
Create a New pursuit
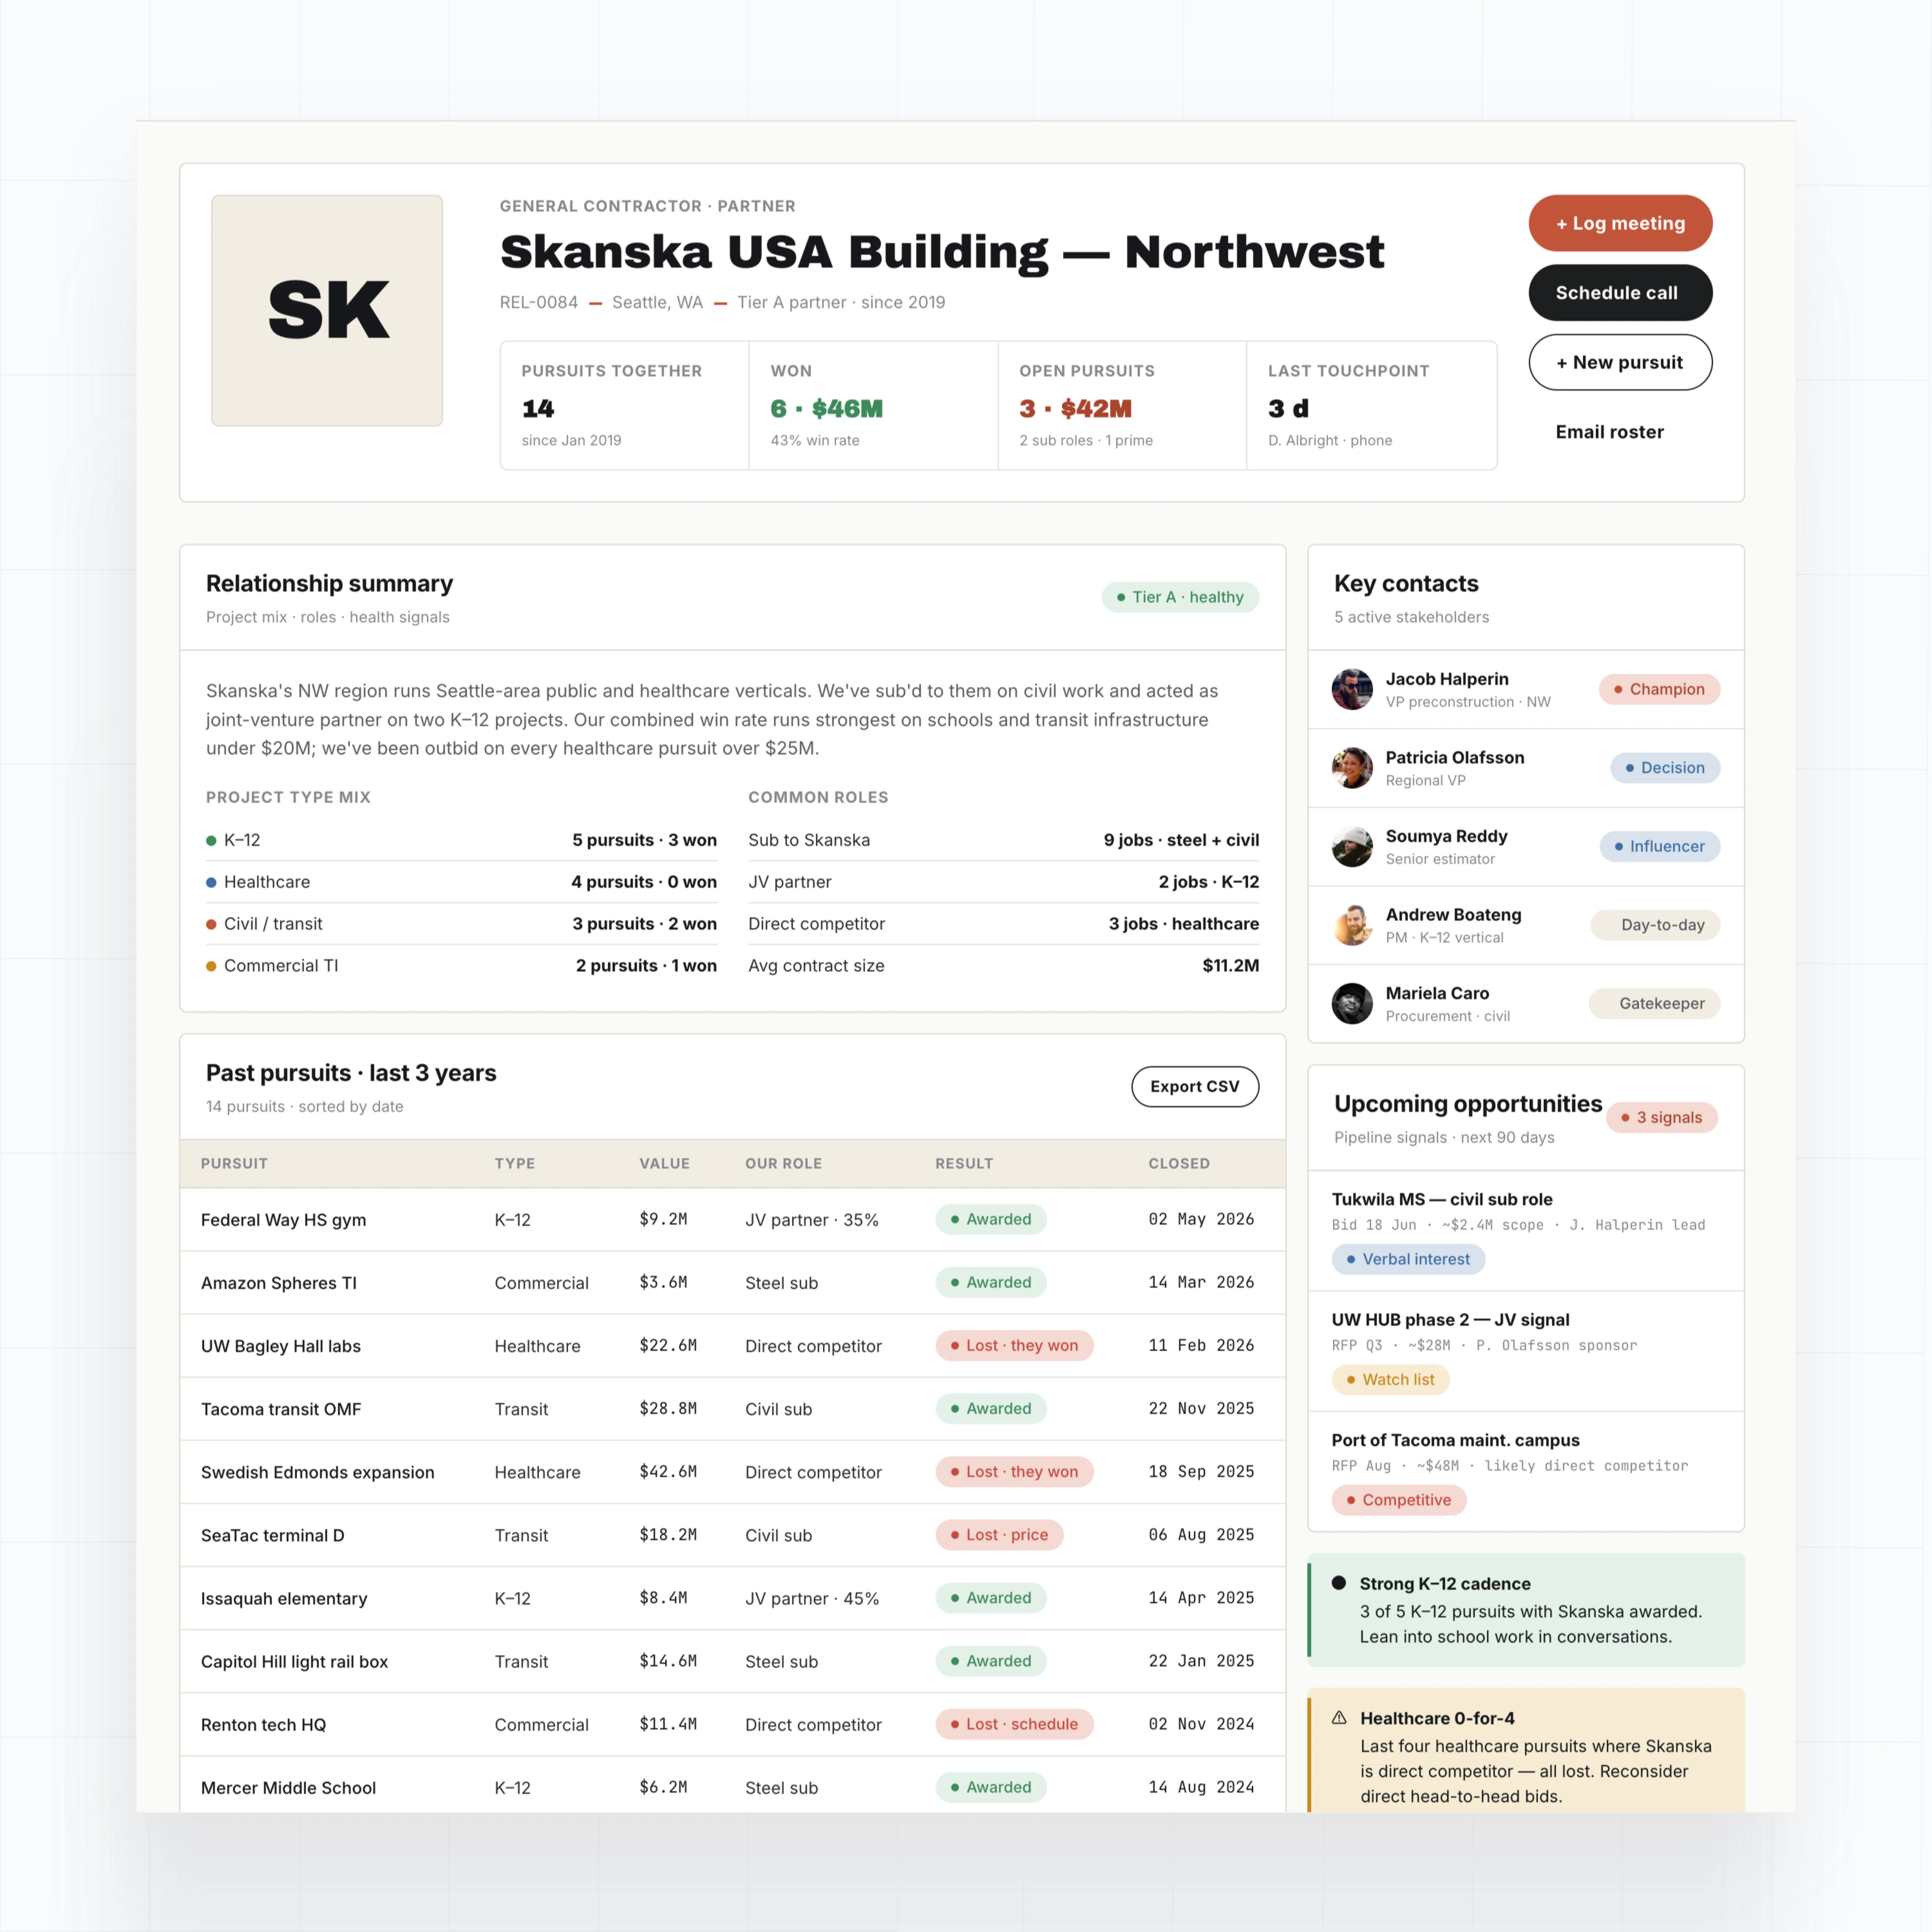coord(1620,362)
